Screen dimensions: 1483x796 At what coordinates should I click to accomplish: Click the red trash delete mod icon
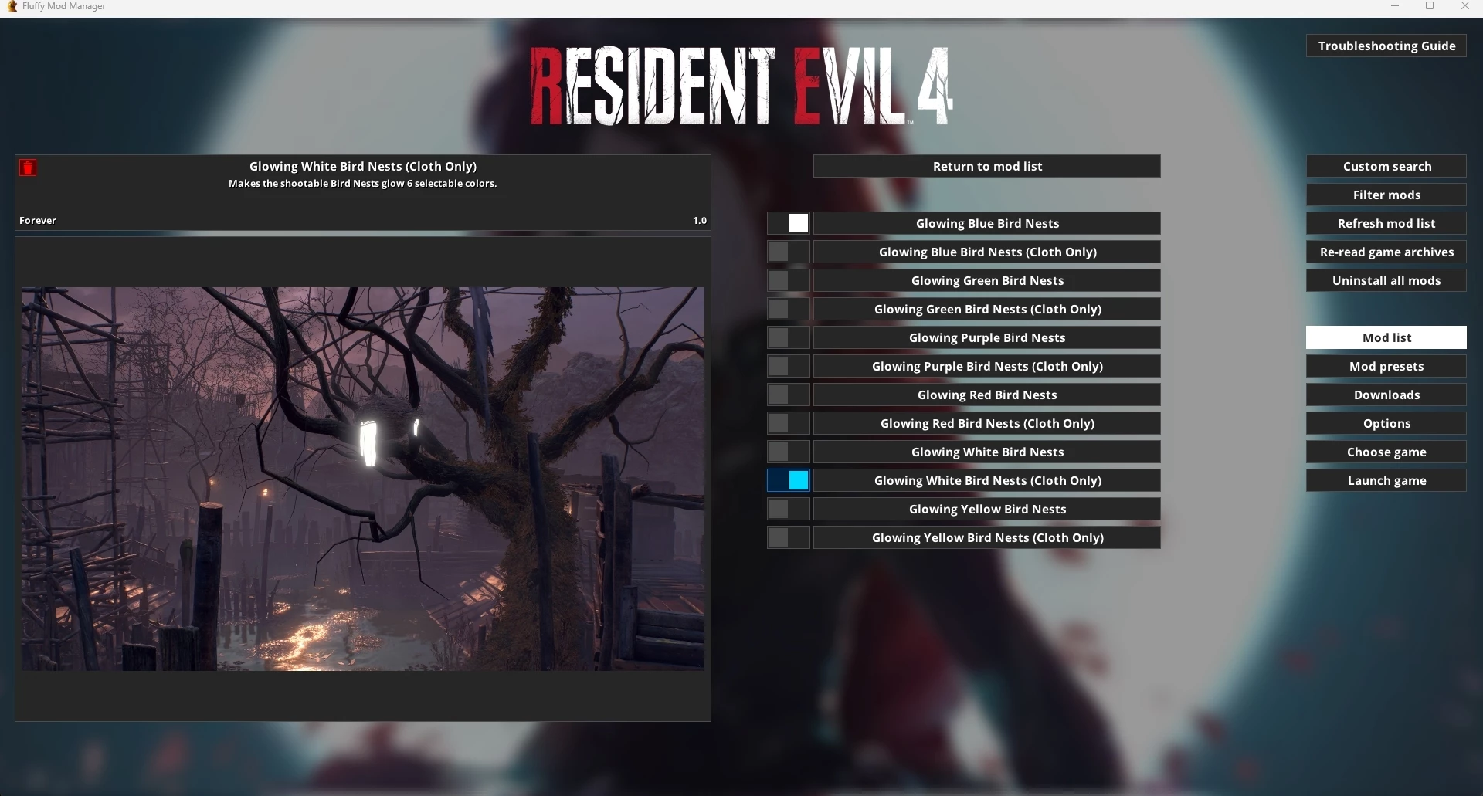coord(28,168)
